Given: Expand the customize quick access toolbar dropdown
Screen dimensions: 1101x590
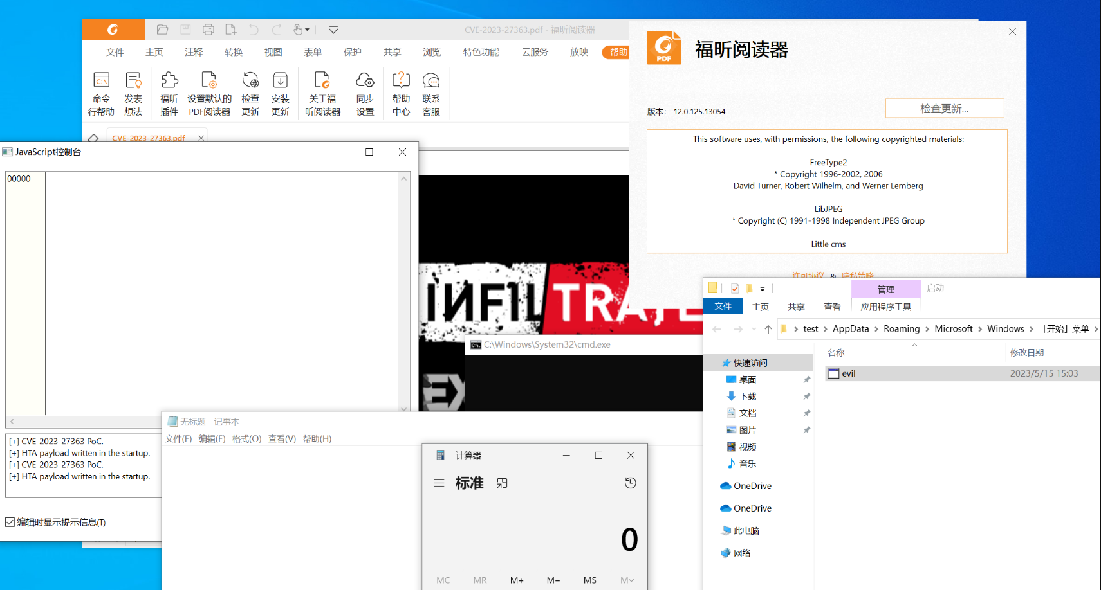Looking at the screenshot, I should (333, 30).
